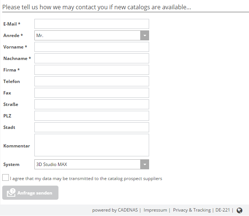The image size is (249, 216).
Task: Click the Telefon input field
Action: 92,82
